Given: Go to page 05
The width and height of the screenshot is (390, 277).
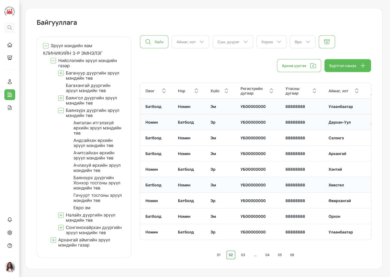Looking at the screenshot, I should tap(280, 255).
